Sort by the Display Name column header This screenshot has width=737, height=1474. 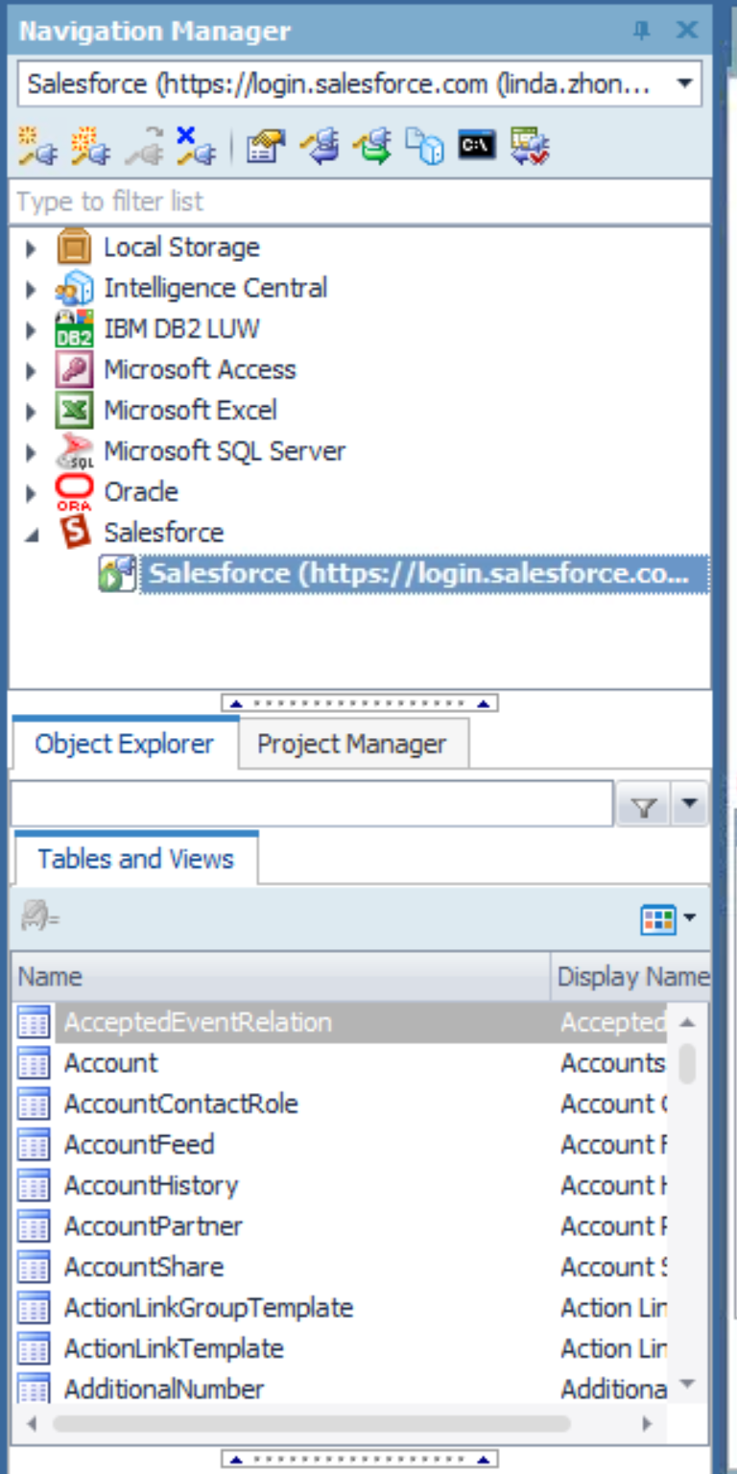tap(632, 977)
